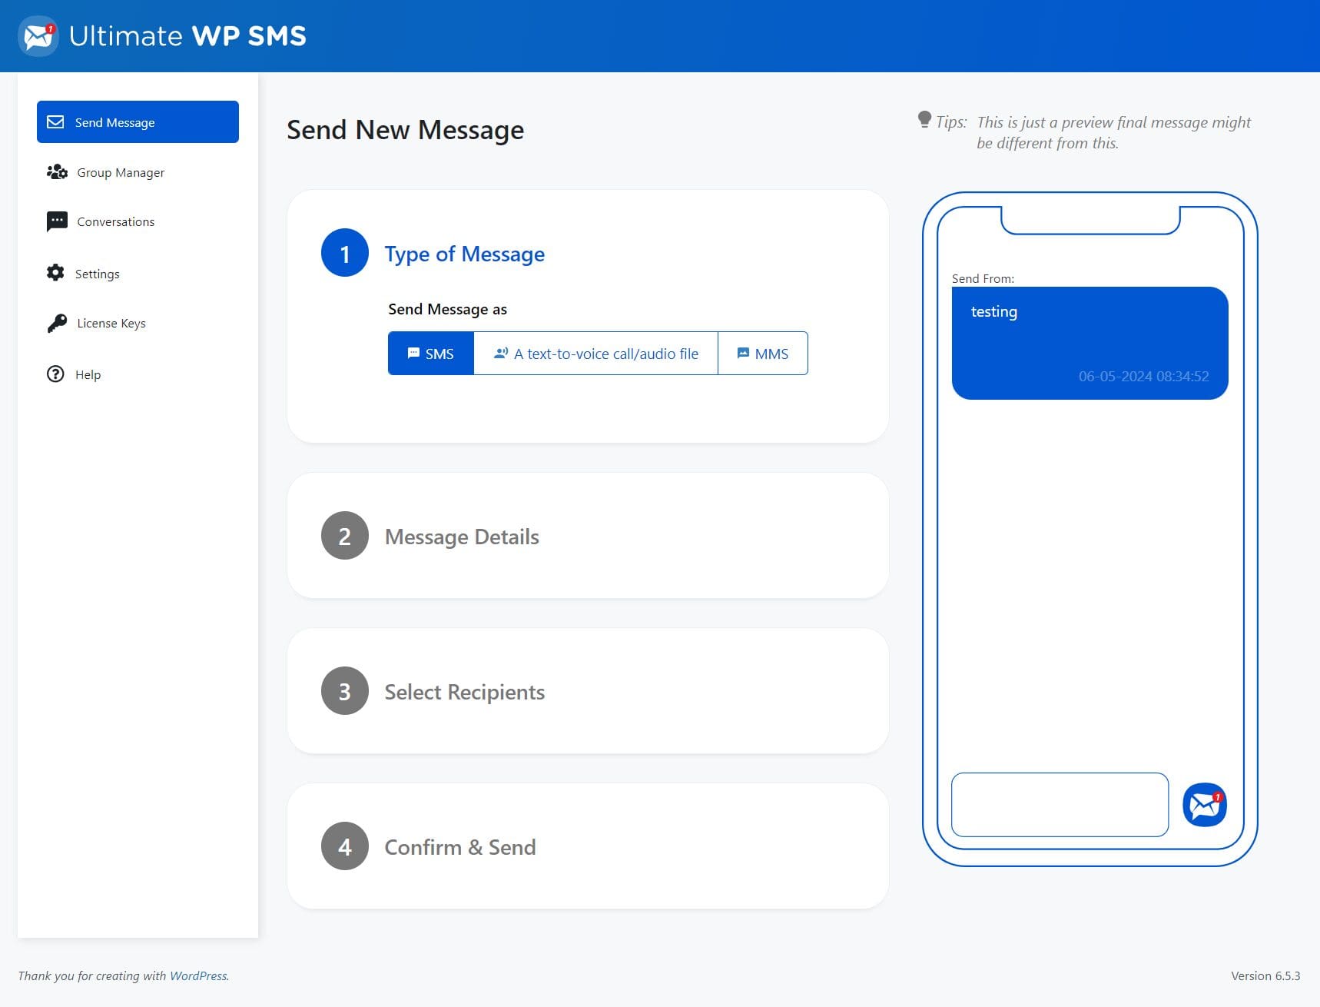Click the License Keys key icon
The width and height of the screenshot is (1320, 1007).
click(57, 323)
